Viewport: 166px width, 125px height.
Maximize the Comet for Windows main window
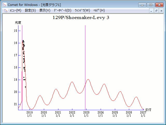click(150, 5)
